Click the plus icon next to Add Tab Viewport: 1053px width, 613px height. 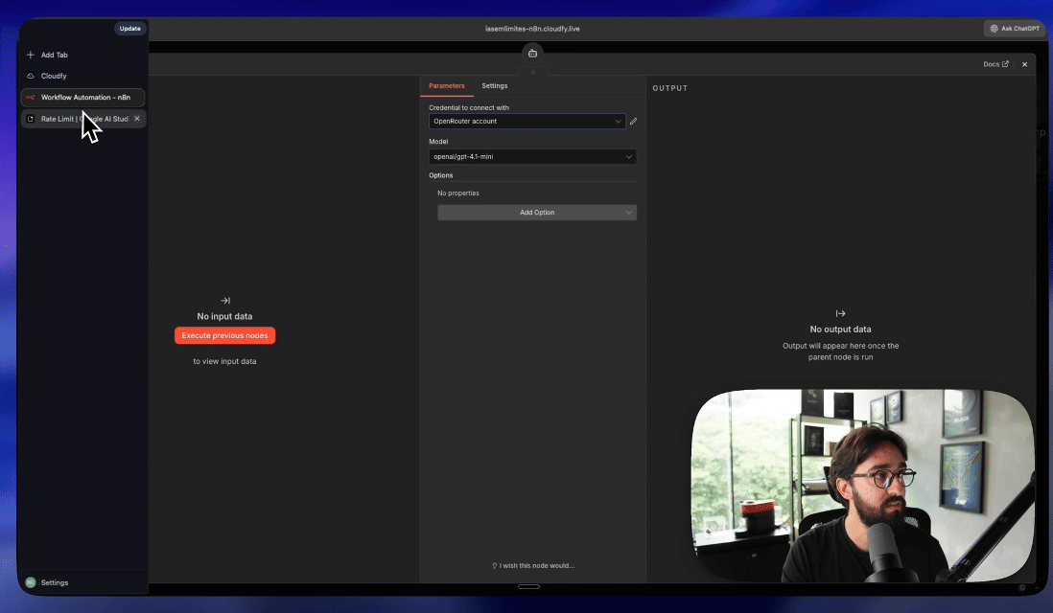coord(31,55)
